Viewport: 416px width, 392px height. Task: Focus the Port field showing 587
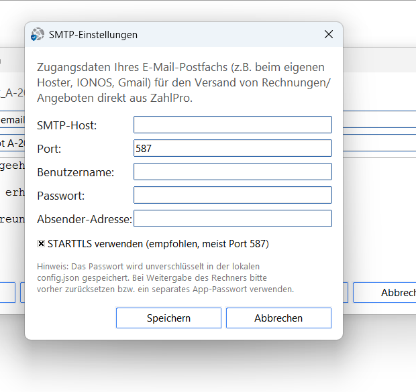[233, 148]
